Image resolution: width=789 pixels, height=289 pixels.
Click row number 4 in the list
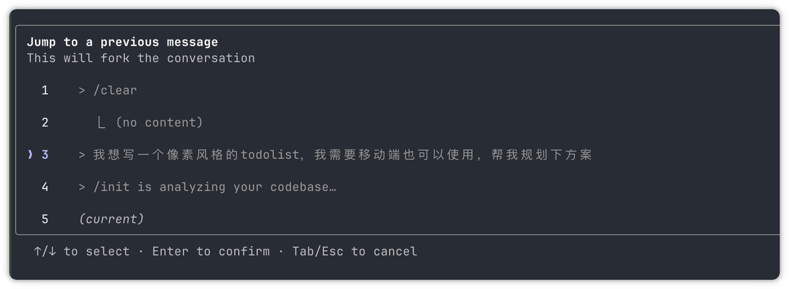[x=45, y=187]
